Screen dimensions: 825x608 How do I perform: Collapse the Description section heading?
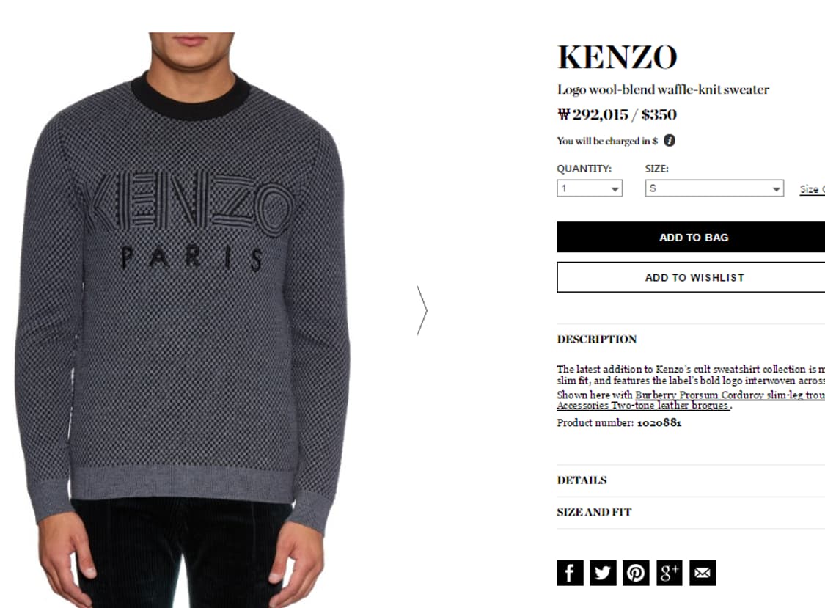[x=597, y=339]
